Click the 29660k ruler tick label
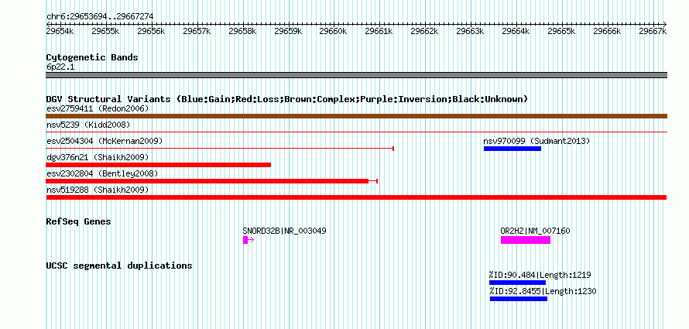The image size is (689, 329). coord(333,31)
